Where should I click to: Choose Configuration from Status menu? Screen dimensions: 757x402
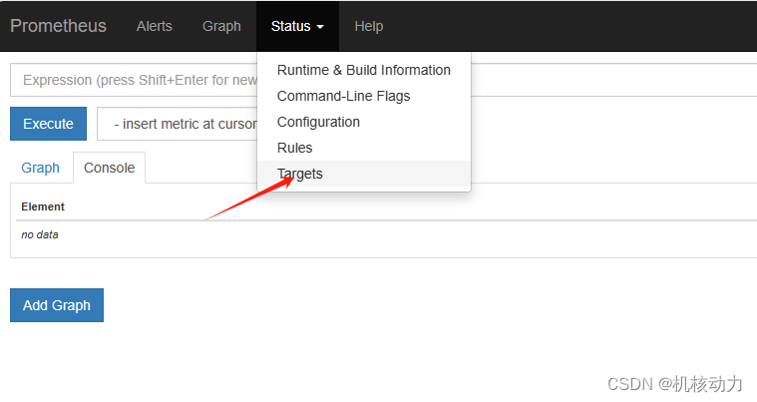(x=364, y=122)
